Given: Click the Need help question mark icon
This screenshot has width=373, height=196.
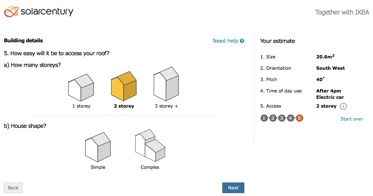Looking at the screenshot, I should [242, 41].
